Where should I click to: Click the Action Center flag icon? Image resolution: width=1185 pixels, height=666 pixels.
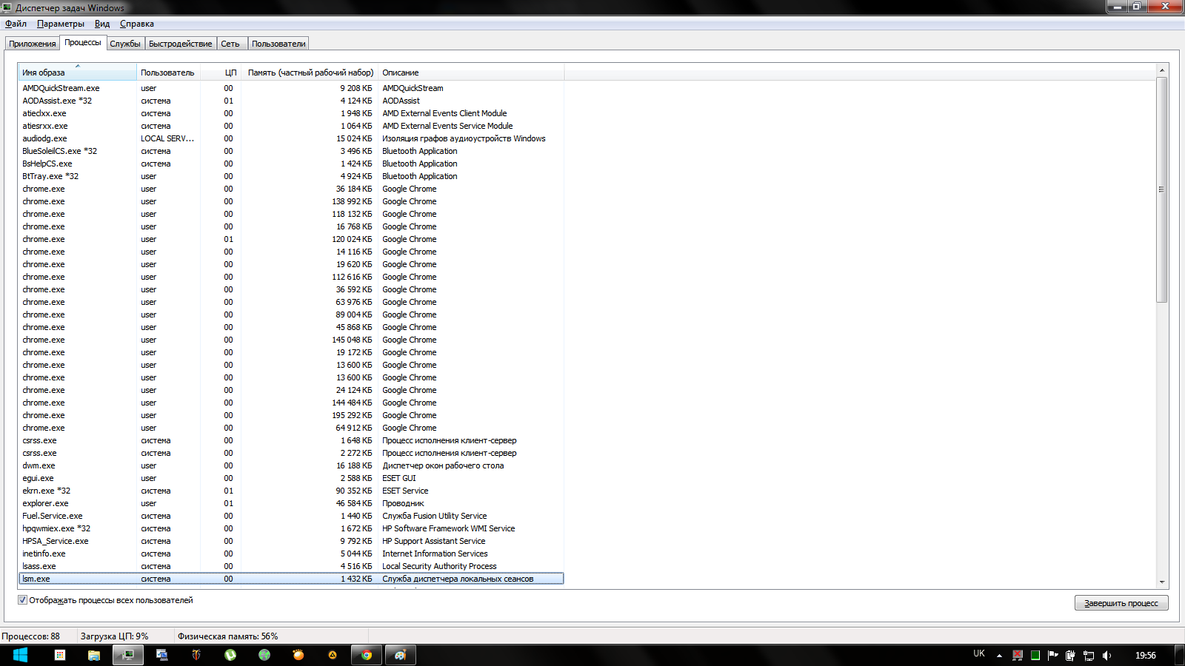pos(1052,655)
